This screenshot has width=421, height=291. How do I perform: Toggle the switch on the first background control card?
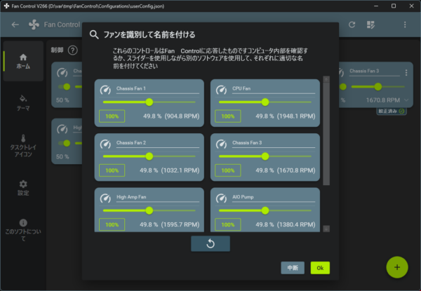[x=65, y=87]
